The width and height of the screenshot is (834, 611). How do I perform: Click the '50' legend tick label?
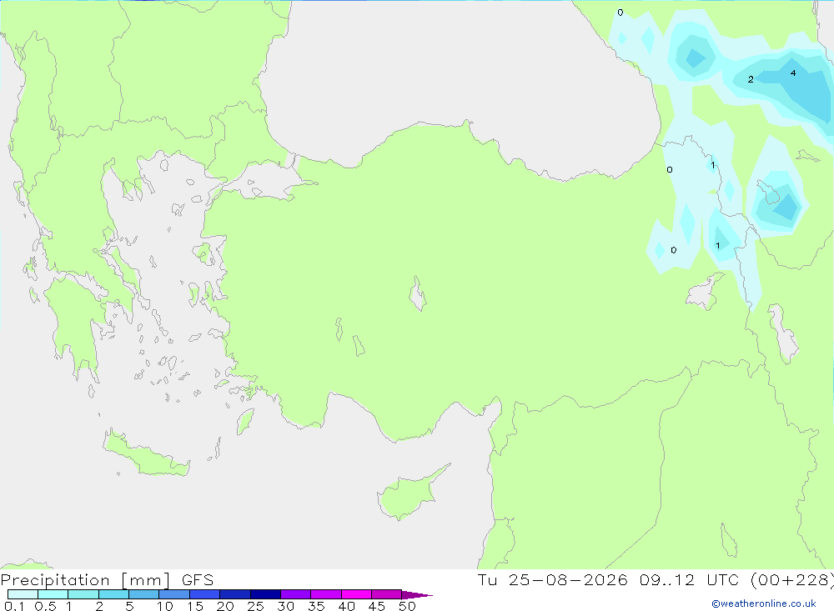point(407,606)
